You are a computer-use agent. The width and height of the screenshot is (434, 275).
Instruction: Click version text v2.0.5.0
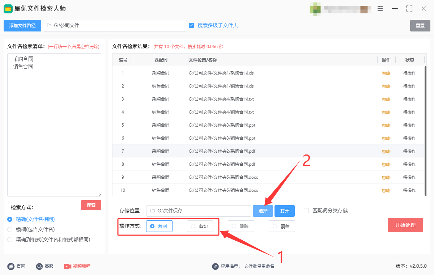point(418,266)
